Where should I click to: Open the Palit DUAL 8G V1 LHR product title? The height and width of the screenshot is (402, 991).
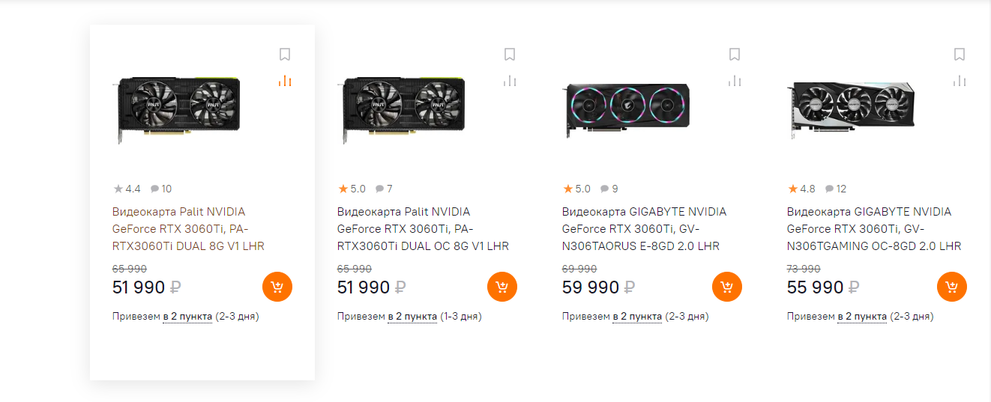188,229
